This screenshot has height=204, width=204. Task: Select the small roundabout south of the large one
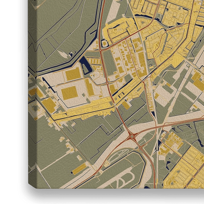coord(140,148)
